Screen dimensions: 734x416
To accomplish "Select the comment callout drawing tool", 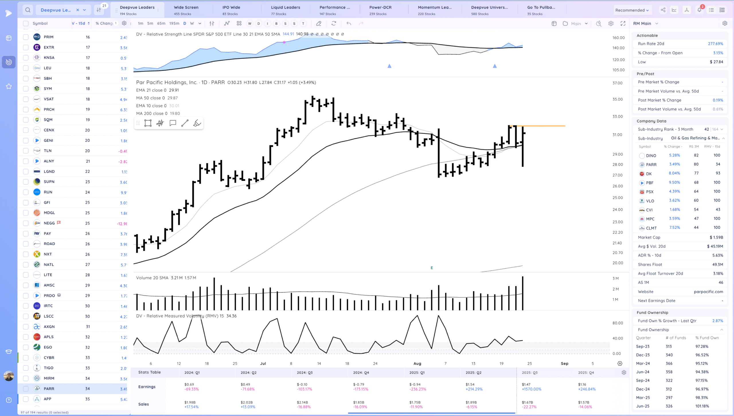I will [173, 123].
